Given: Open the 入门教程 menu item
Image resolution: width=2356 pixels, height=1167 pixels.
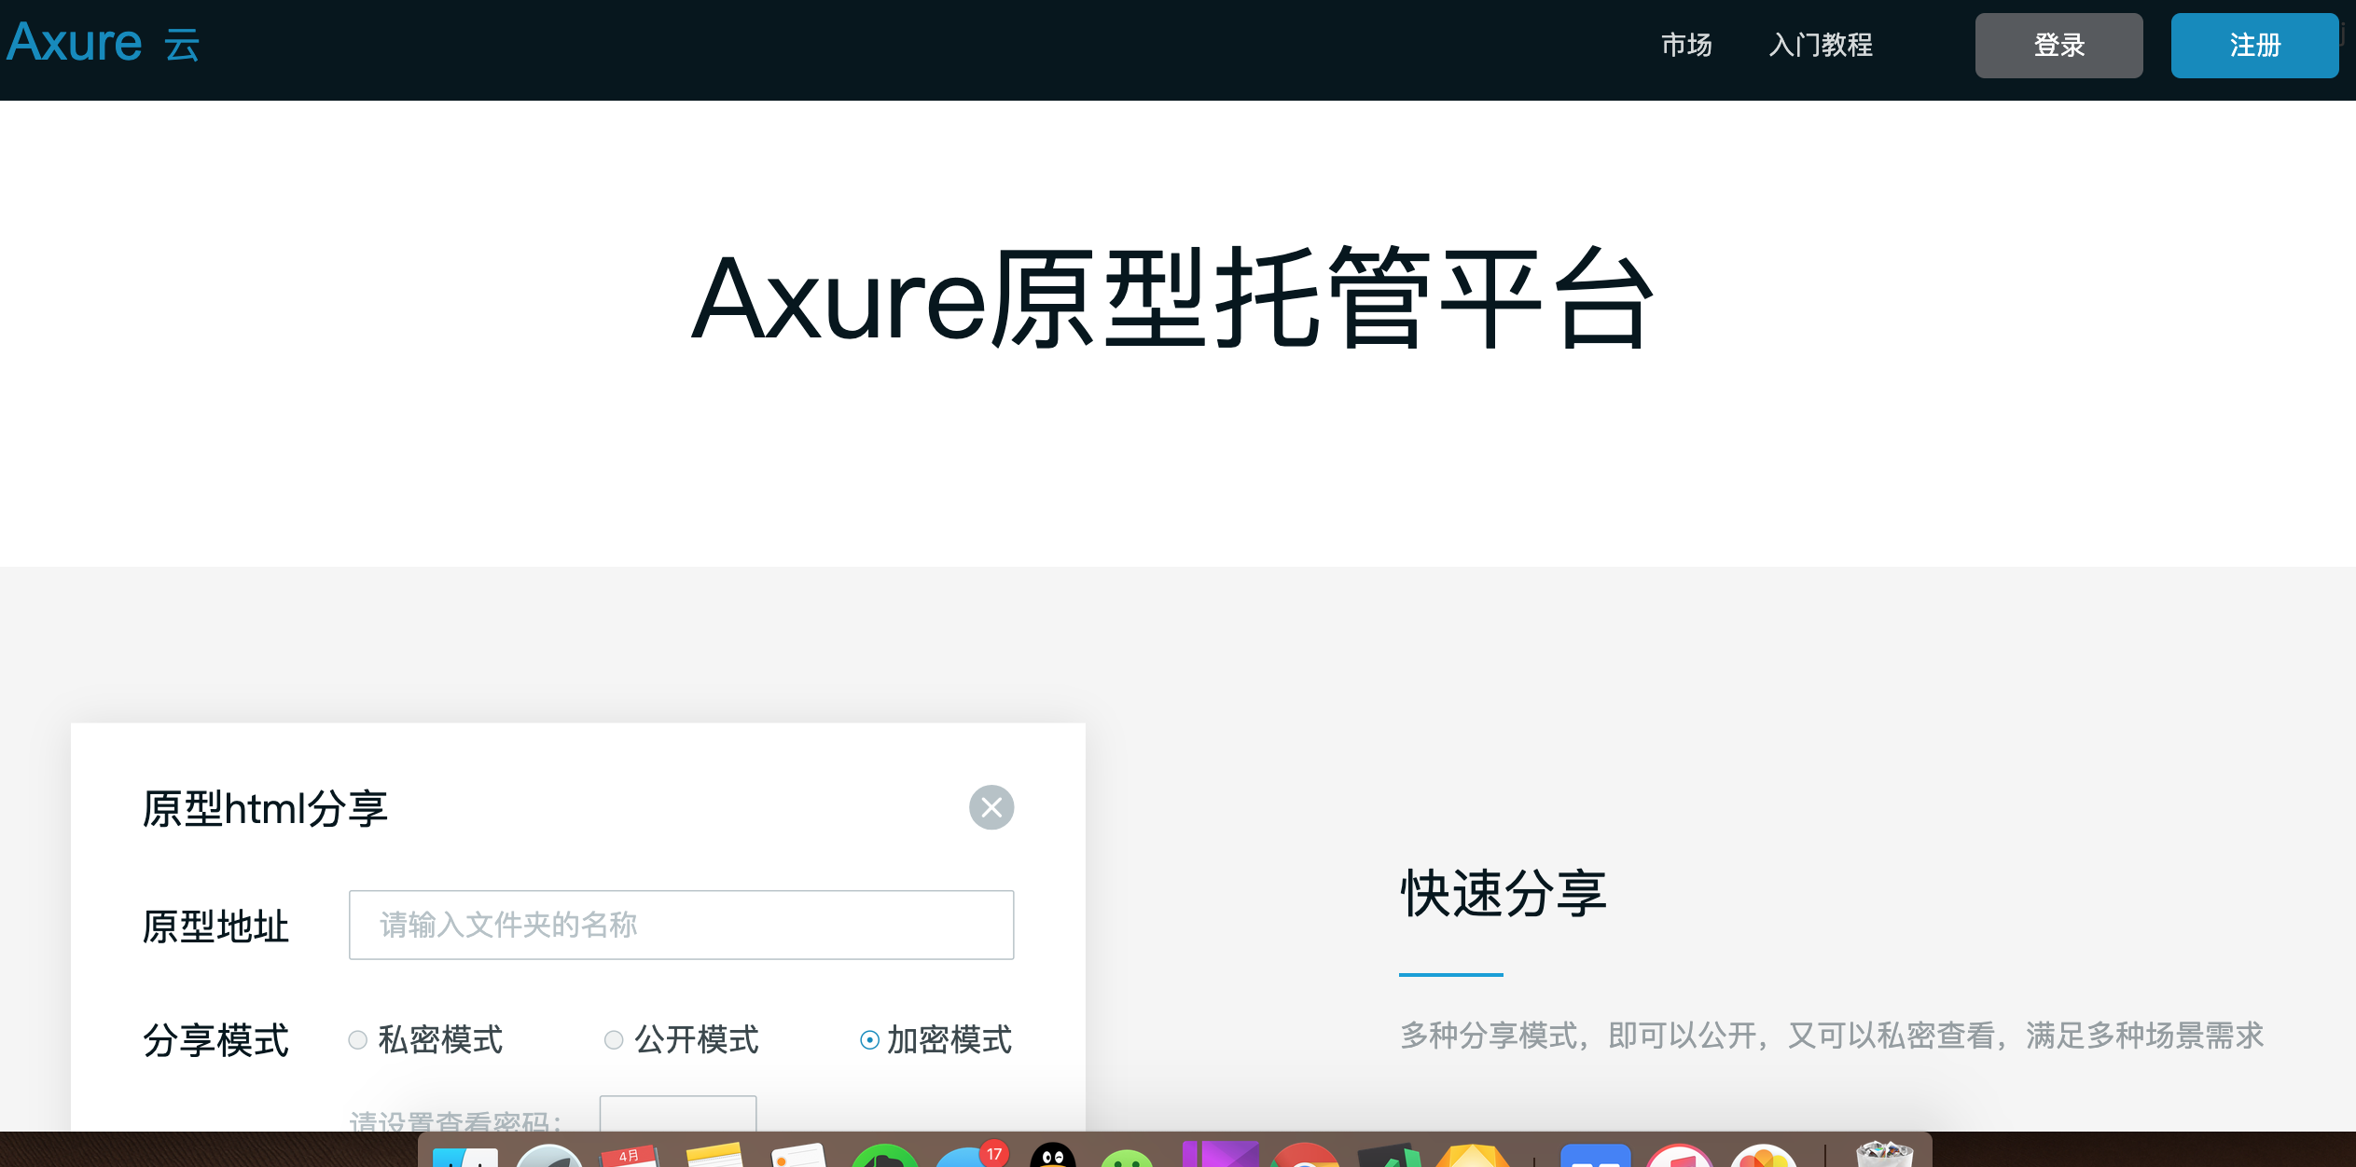Looking at the screenshot, I should pos(1821,45).
